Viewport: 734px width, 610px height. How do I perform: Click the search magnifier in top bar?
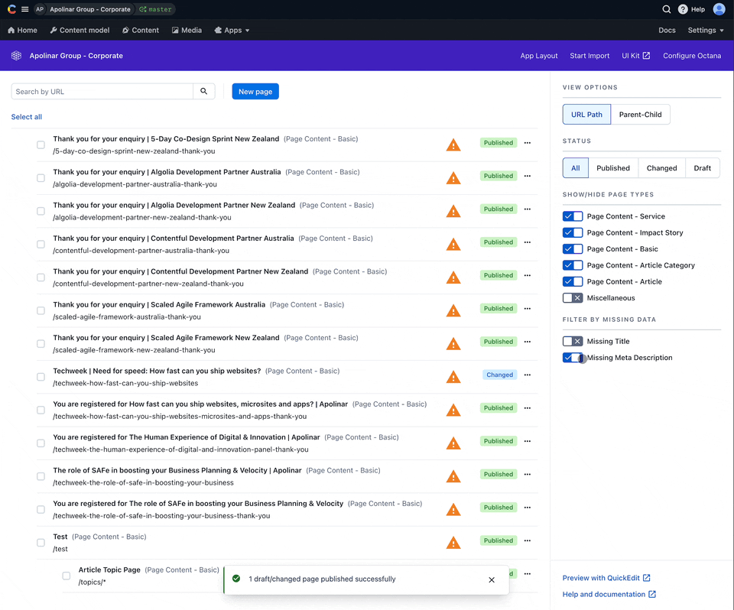click(667, 9)
